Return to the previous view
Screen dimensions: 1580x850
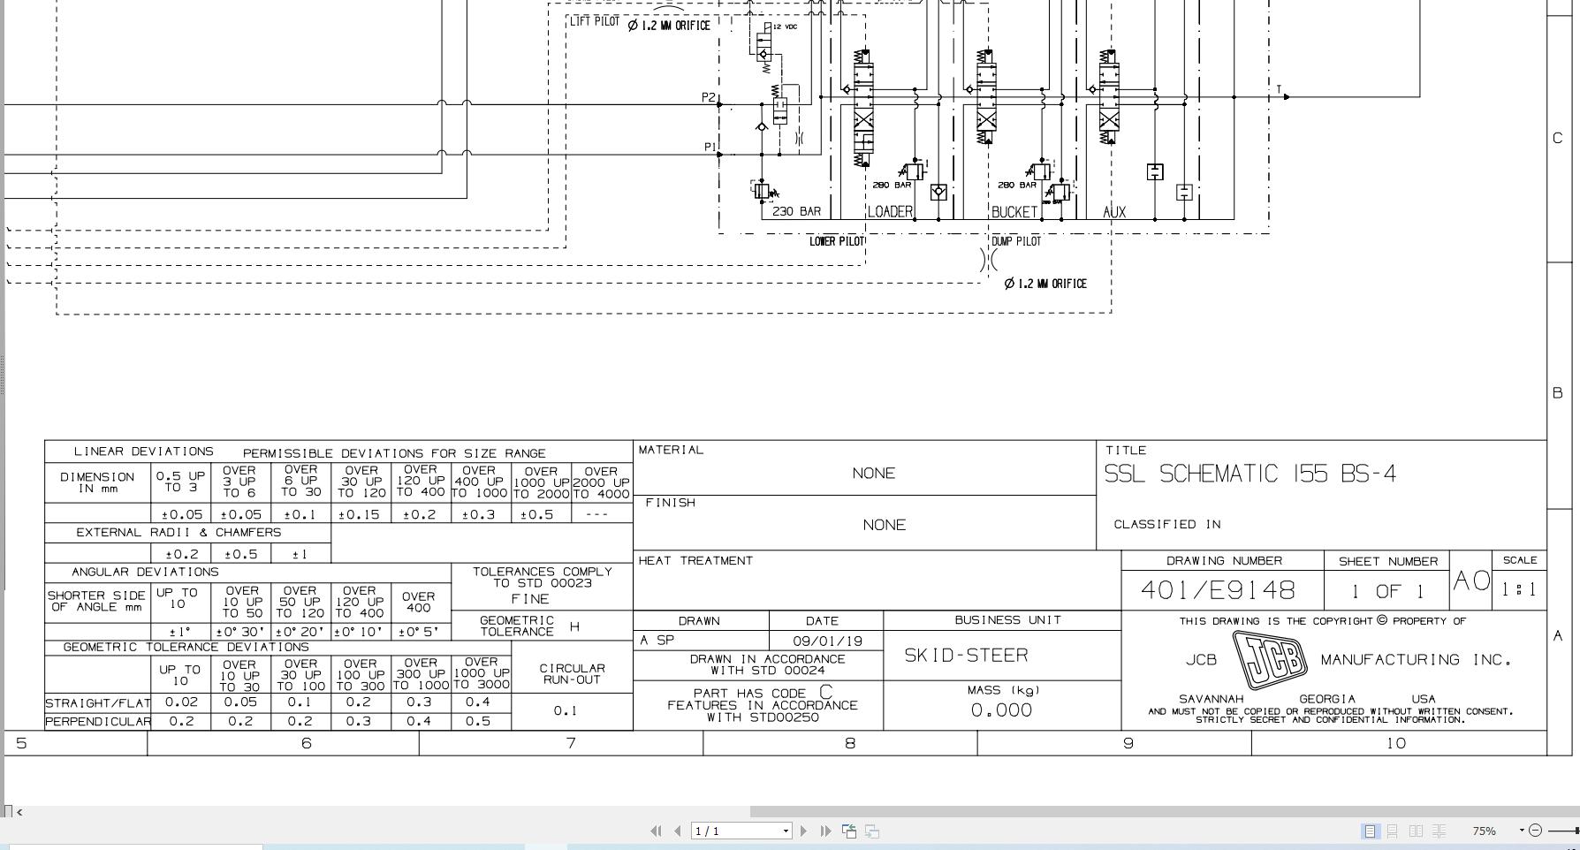848,831
